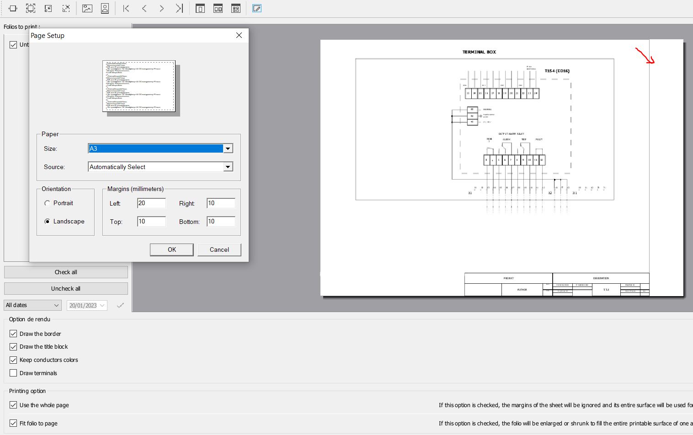Go to next page in preview
The image size is (693, 435).
pos(161,8)
